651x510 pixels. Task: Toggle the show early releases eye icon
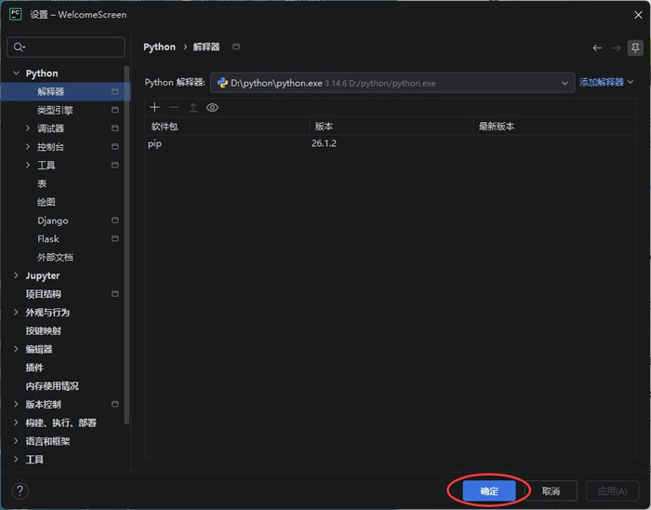coord(212,108)
